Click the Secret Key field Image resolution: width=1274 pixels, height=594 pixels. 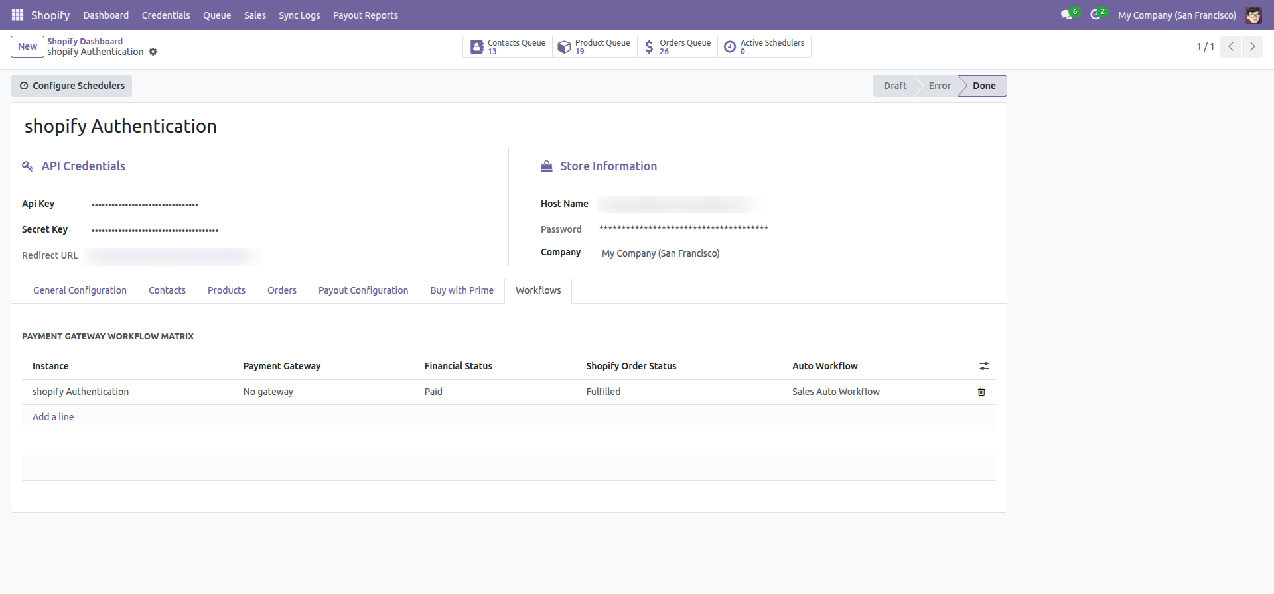pyautogui.click(x=283, y=230)
